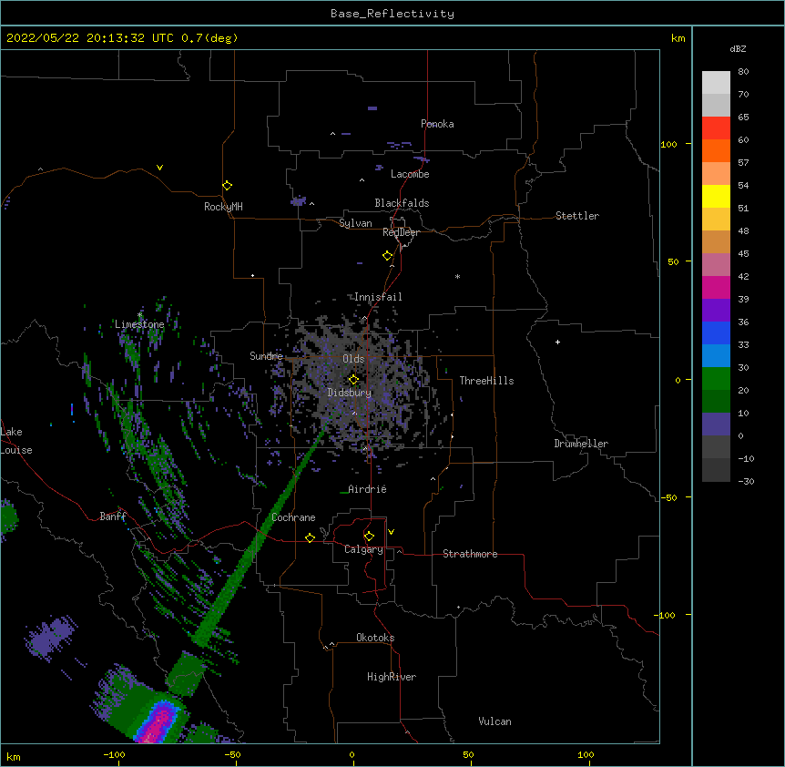
Task: Select the white asterisk above Limestone label
Action: pyautogui.click(x=139, y=315)
